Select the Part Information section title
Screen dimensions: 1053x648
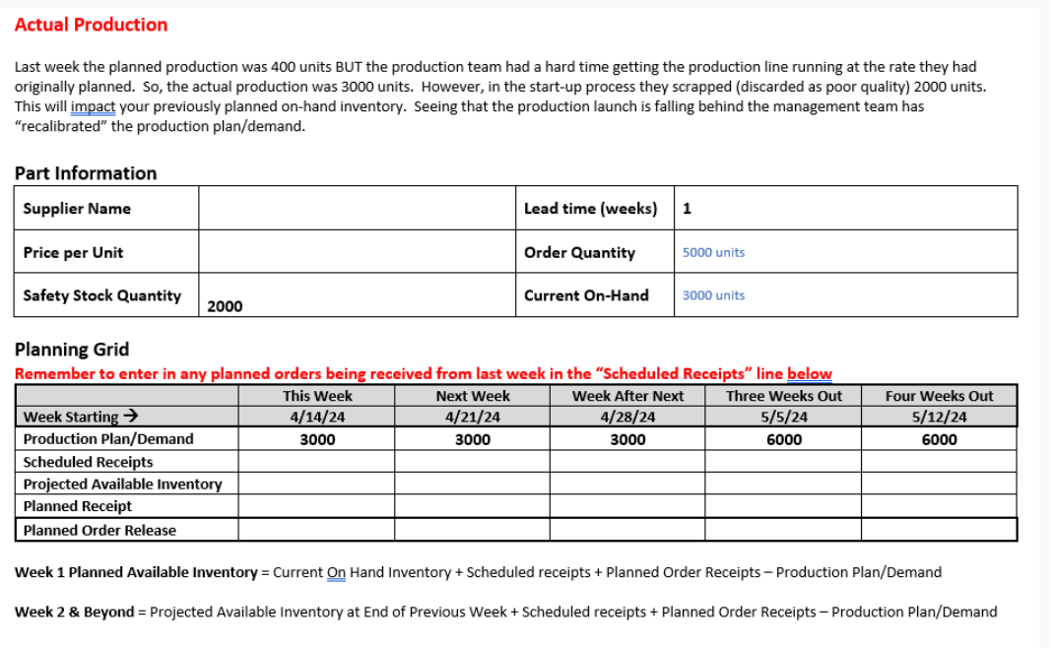coord(86,173)
